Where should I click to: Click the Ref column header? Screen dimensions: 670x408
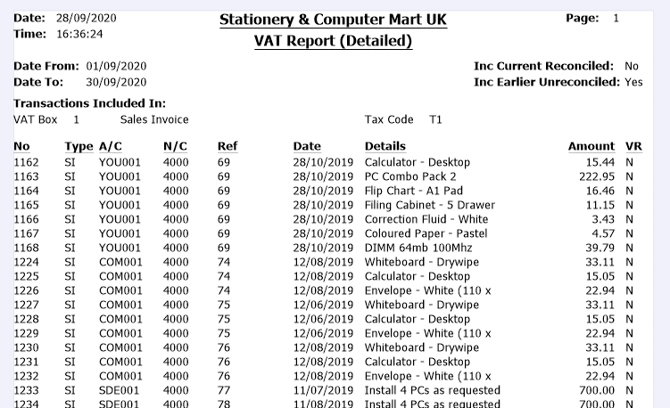pos(227,146)
